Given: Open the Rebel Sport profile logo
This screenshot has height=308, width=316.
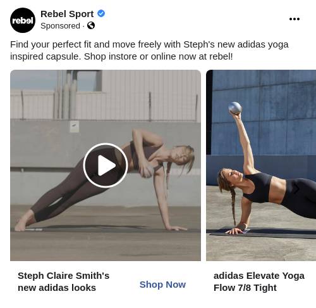Looking at the screenshot, I should click(x=23, y=20).
